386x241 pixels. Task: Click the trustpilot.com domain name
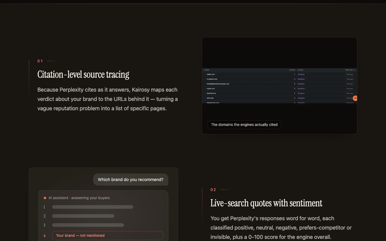pos(212,79)
